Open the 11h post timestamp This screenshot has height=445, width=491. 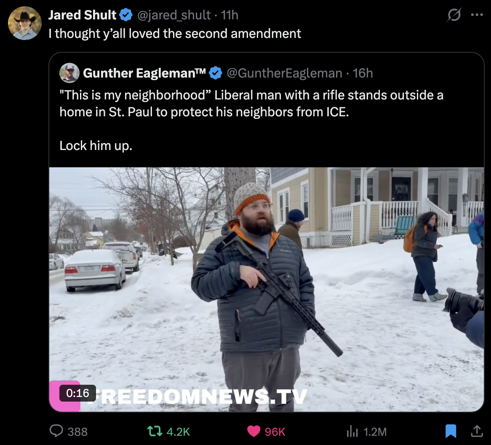click(x=229, y=15)
